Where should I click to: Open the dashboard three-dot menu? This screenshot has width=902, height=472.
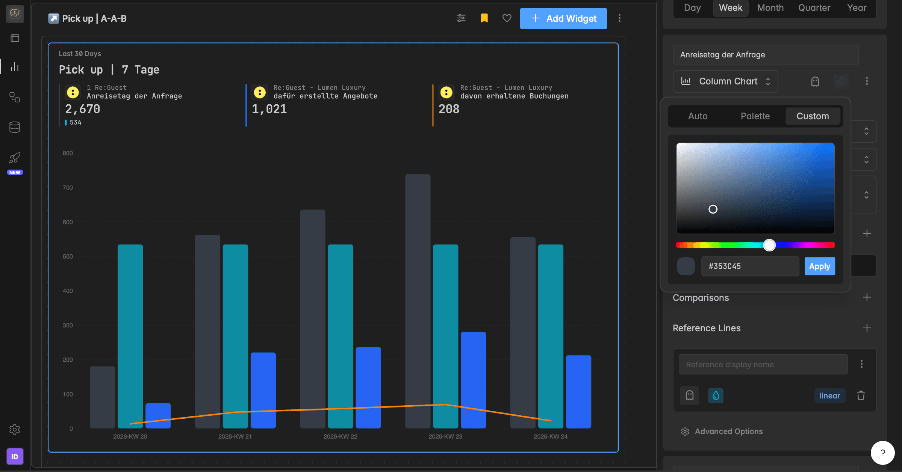click(x=620, y=18)
